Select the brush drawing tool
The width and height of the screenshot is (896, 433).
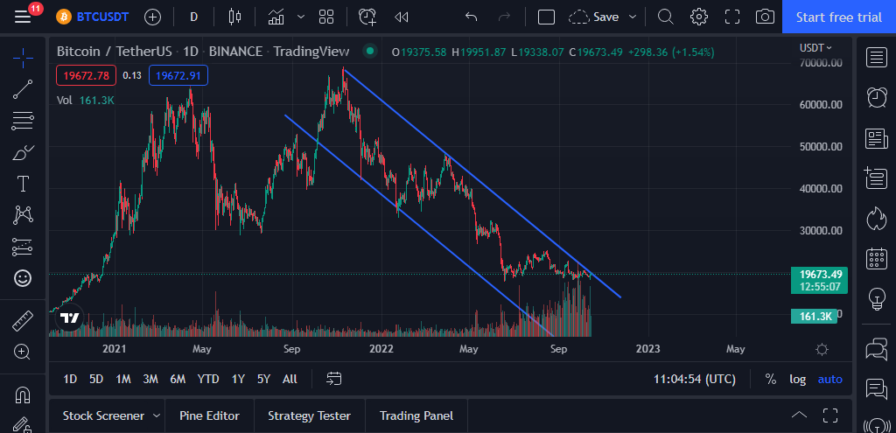coord(23,152)
